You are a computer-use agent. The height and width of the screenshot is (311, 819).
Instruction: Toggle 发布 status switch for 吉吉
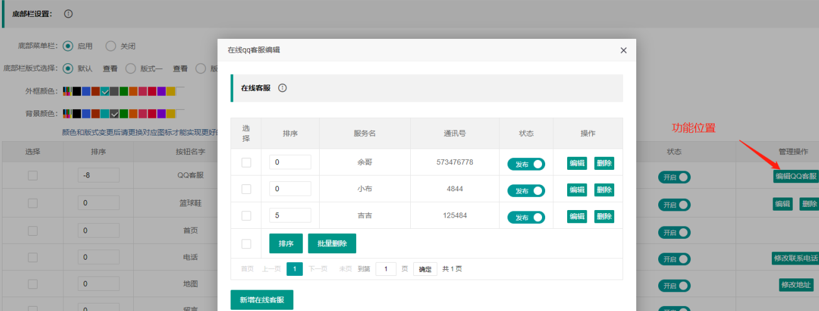click(x=526, y=217)
